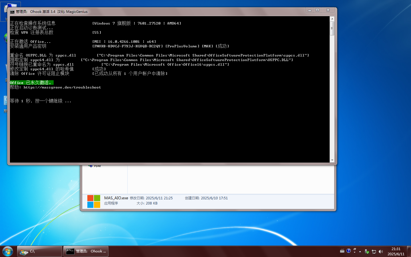Open the console window's system menu icon

[x=12, y=12]
